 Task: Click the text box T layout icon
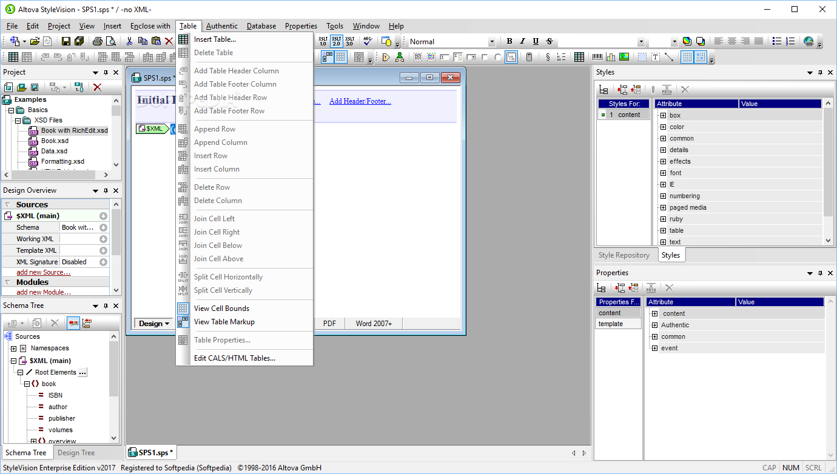[x=656, y=57]
